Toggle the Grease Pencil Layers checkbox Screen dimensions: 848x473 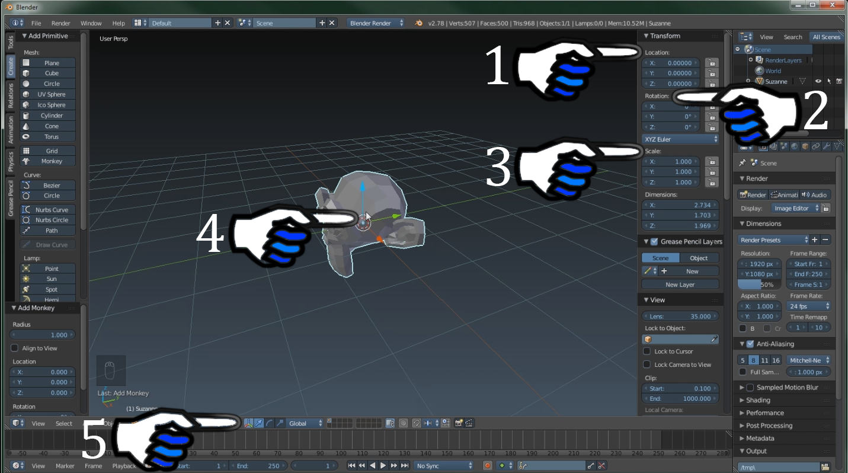(x=654, y=242)
